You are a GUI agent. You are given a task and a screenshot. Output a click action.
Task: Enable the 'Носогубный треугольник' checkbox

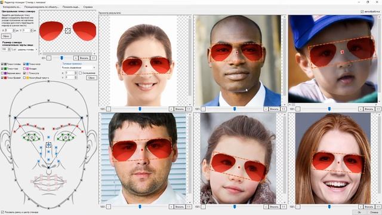[24, 78]
